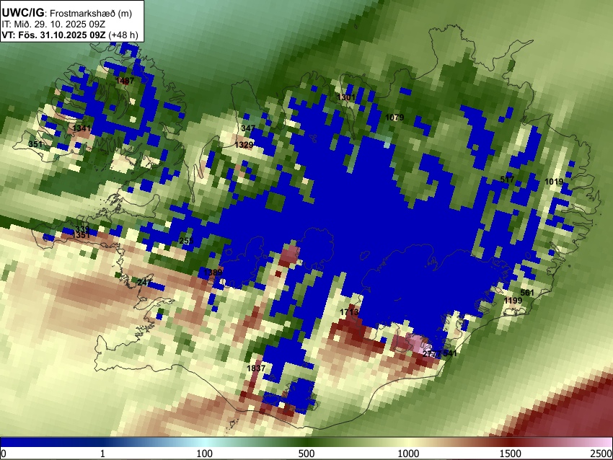Click the 1351 label on Snæfellsnes
Viewport: 613px width, 460px height.
coord(81,235)
